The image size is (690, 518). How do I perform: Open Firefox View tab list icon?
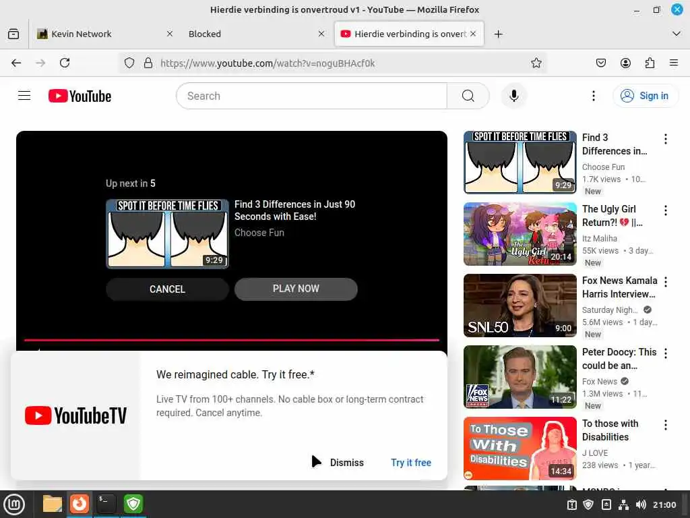pos(13,34)
